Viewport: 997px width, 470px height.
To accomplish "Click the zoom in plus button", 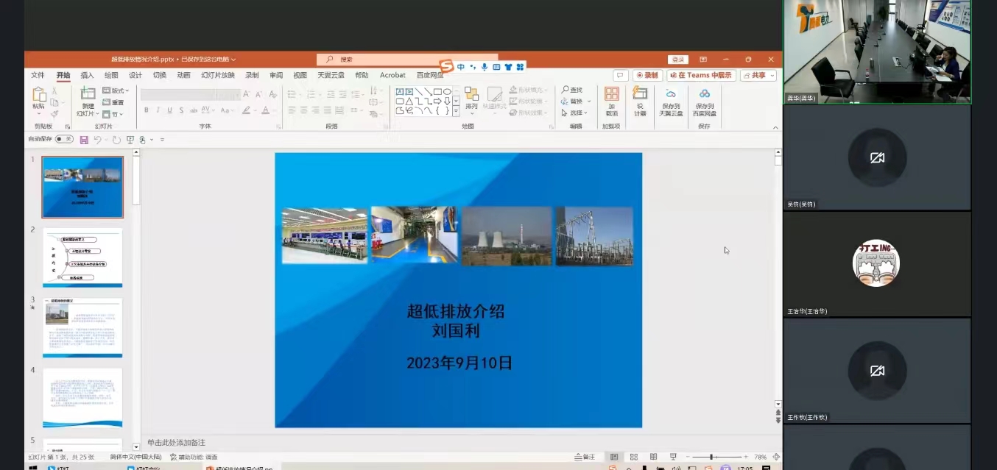I will [746, 457].
